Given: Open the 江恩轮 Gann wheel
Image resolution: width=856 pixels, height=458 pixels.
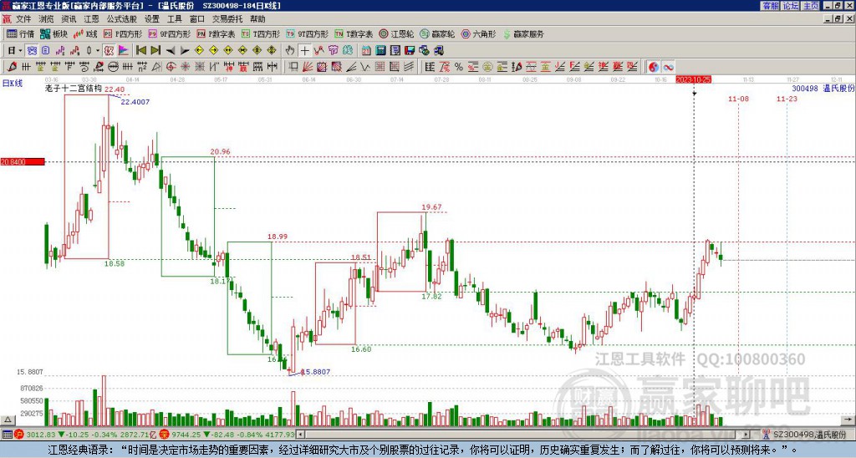Looking at the screenshot, I should 396,33.
